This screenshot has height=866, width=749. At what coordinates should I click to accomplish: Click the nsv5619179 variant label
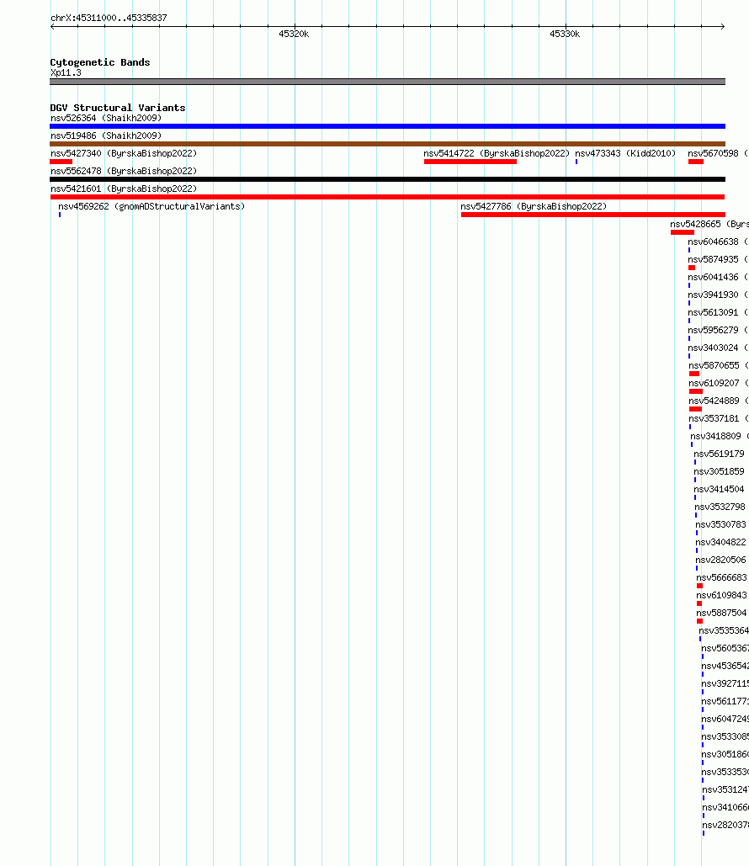pyautogui.click(x=720, y=454)
